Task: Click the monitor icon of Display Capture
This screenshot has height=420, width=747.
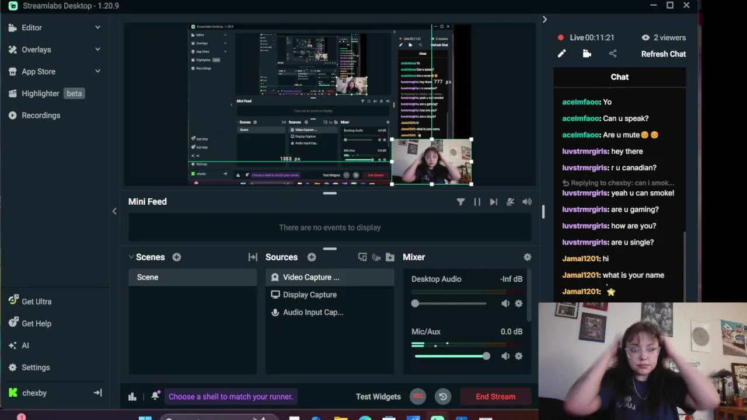Action: pos(275,295)
